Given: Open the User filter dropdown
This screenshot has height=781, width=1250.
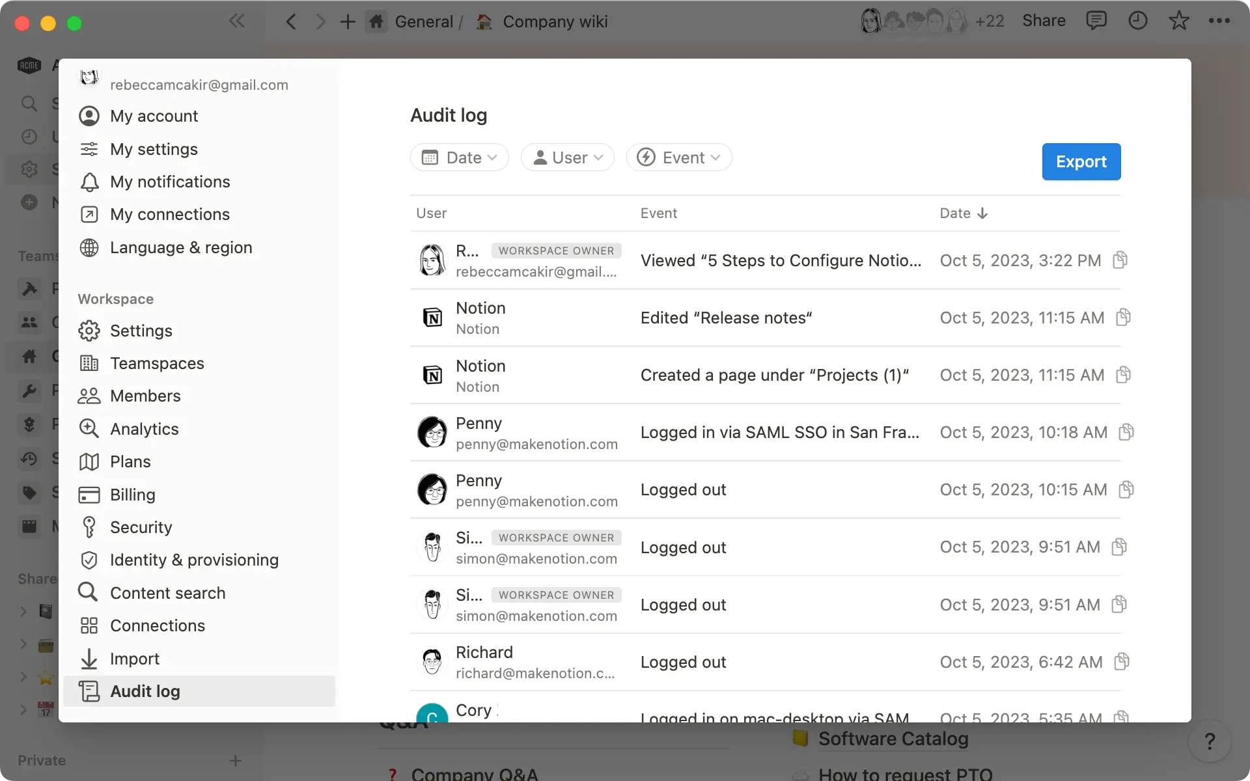Looking at the screenshot, I should coord(566,157).
